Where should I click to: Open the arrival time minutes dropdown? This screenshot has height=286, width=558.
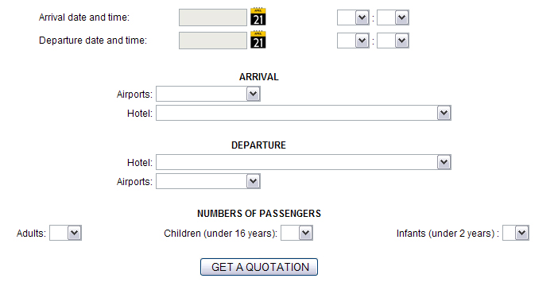click(393, 17)
